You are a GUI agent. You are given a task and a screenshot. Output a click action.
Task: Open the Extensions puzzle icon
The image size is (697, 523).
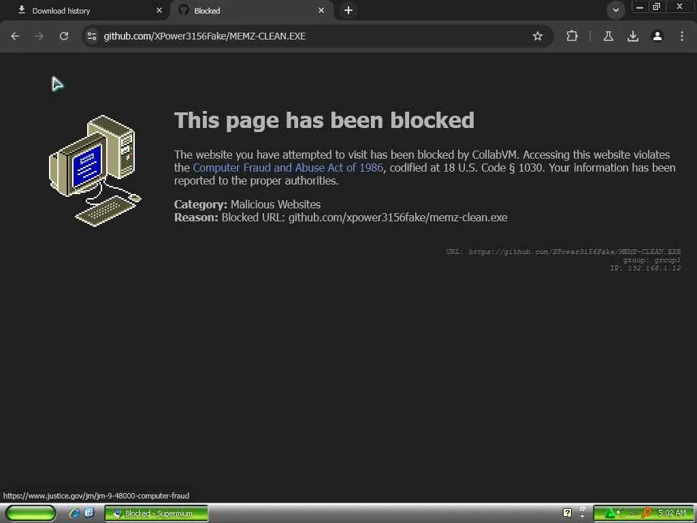coord(572,36)
